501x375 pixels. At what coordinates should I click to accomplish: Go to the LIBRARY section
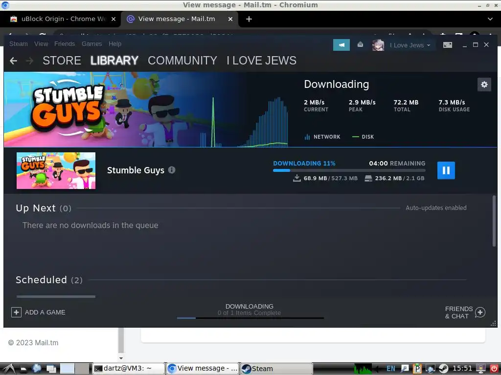coord(114,61)
